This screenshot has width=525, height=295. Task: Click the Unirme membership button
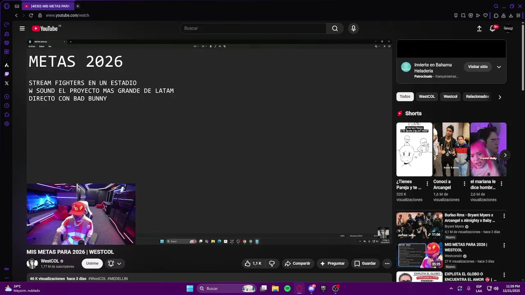(x=92, y=263)
